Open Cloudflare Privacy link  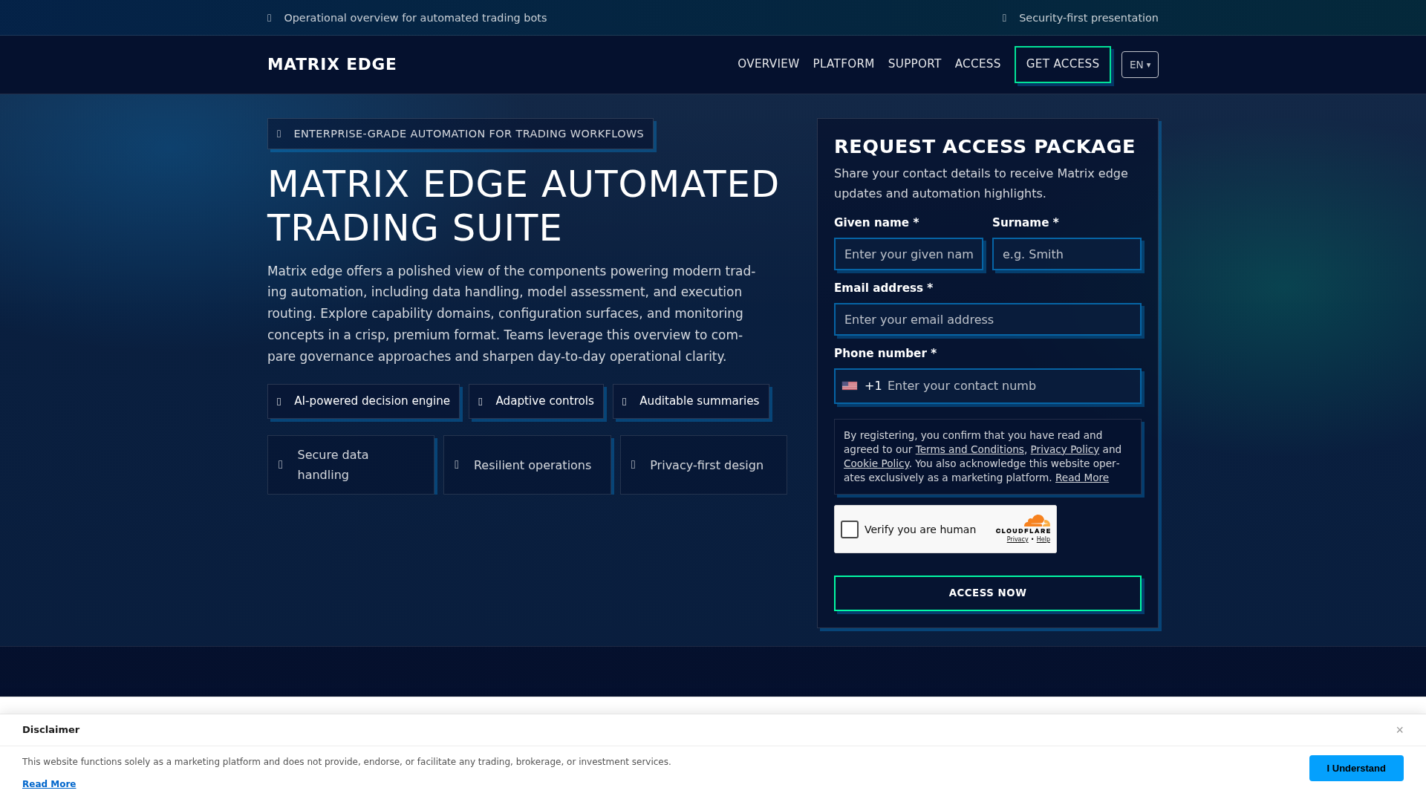coord(1018,539)
